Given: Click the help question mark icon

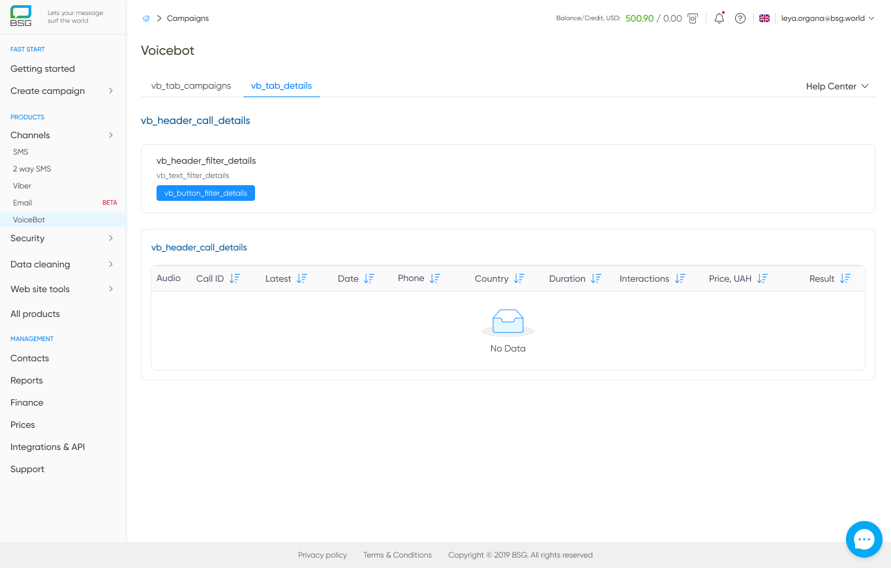Looking at the screenshot, I should pos(740,18).
